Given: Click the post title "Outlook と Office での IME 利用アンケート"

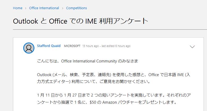Looking at the screenshot, I should pyautogui.click(x=80, y=21).
